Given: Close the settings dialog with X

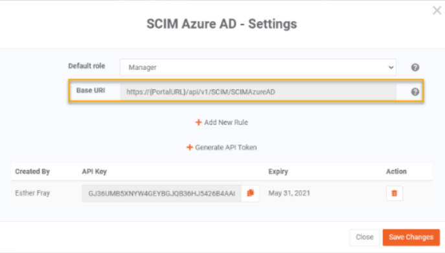Looking at the screenshot, I should point(437,10).
